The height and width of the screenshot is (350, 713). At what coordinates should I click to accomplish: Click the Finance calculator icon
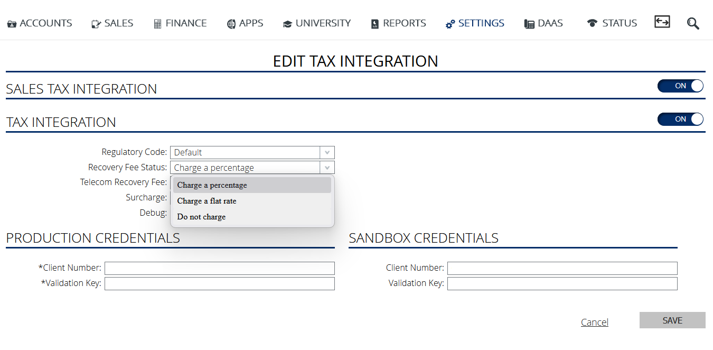(157, 24)
